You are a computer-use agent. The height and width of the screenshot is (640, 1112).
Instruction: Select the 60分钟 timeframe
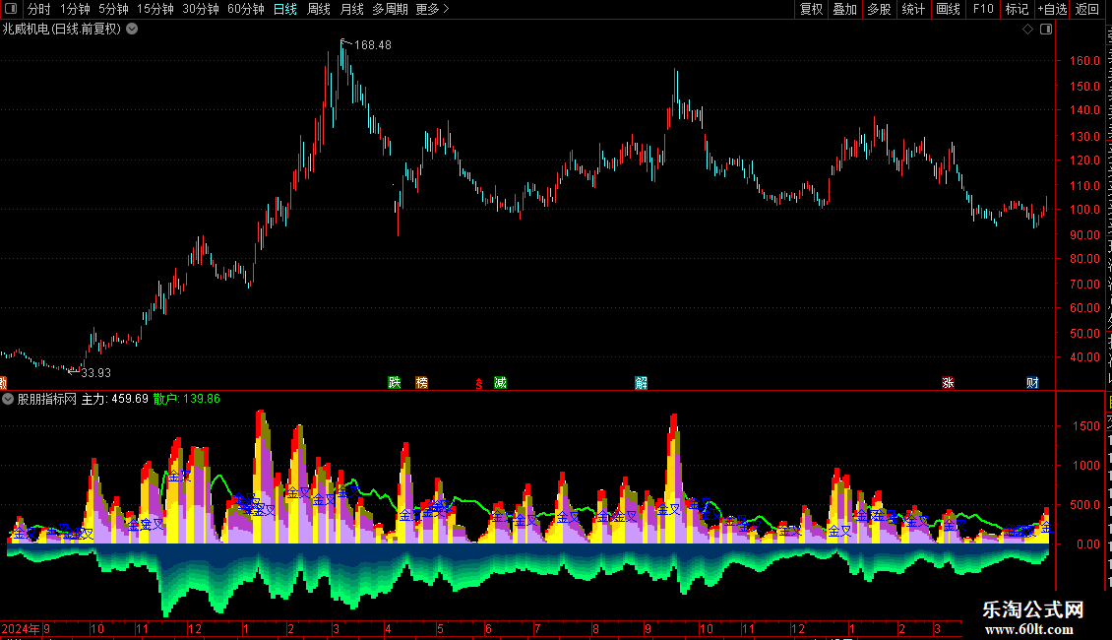tap(245, 9)
